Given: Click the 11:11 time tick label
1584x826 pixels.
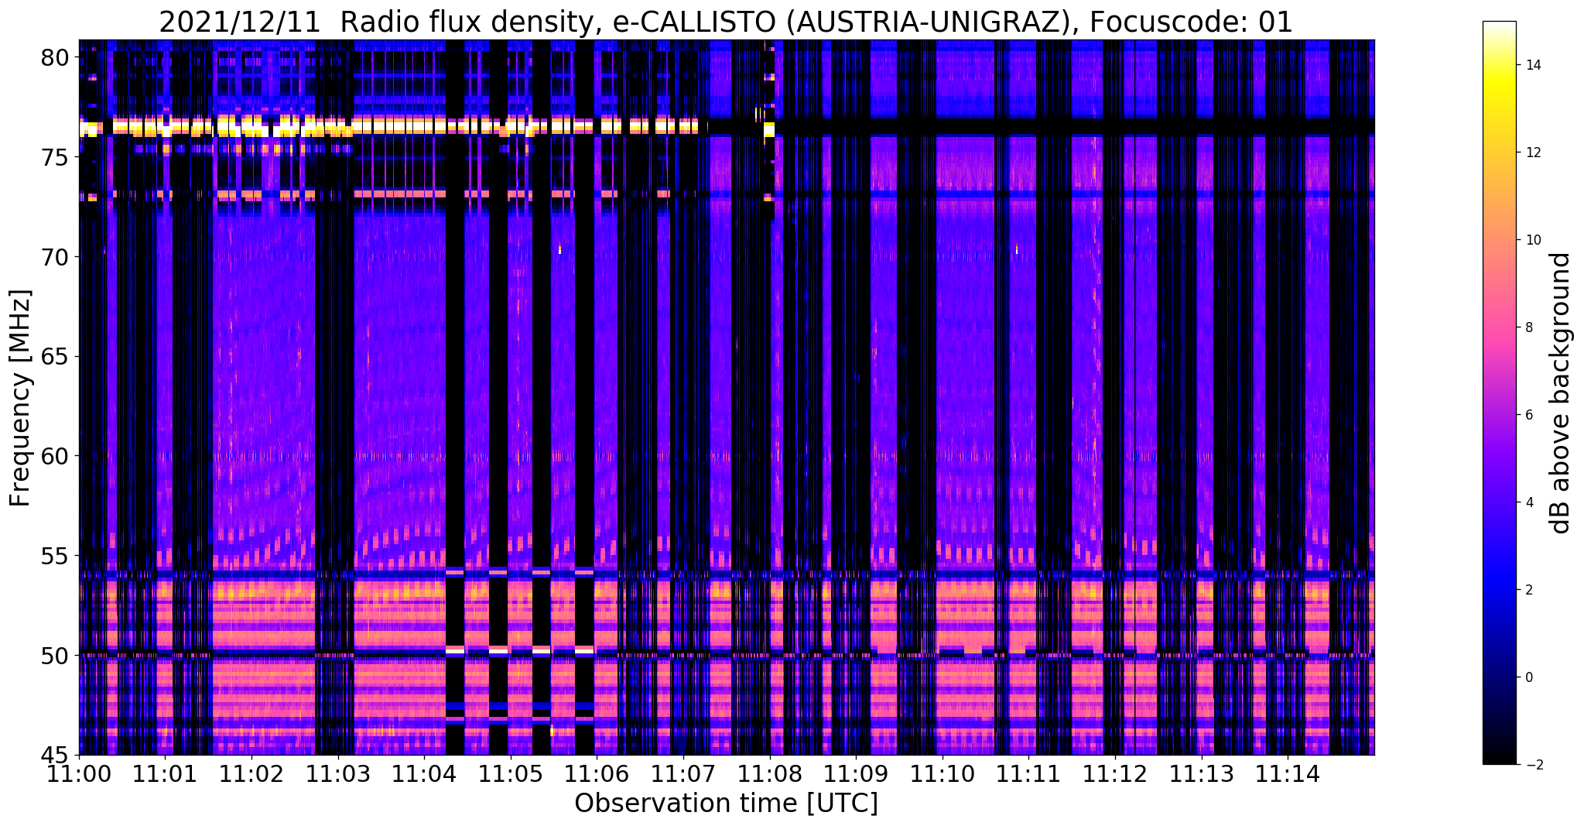Looking at the screenshot, I should tap(1028, 773).
